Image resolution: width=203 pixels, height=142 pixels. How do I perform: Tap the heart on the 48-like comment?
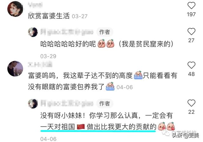(x=191, y=65)
